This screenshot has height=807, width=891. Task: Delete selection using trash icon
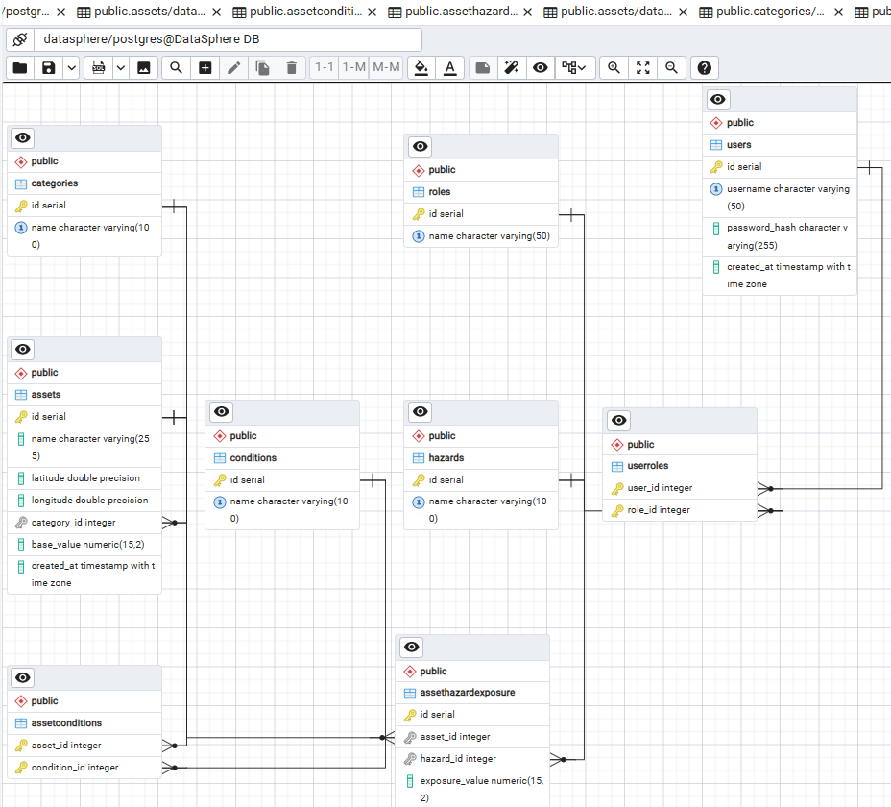point(292,68)
